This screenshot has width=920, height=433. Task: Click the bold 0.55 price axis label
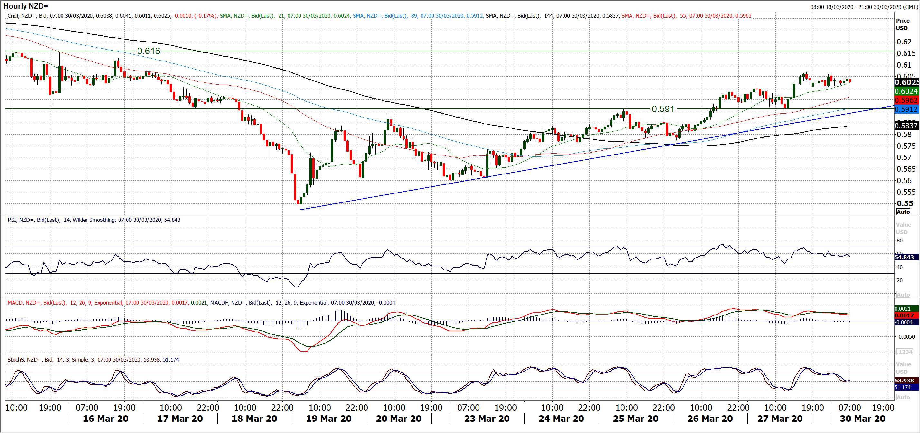905,203
